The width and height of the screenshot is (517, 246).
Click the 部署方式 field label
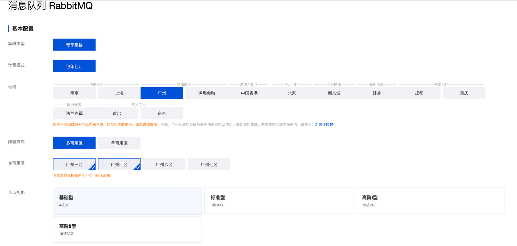(16, 142)
